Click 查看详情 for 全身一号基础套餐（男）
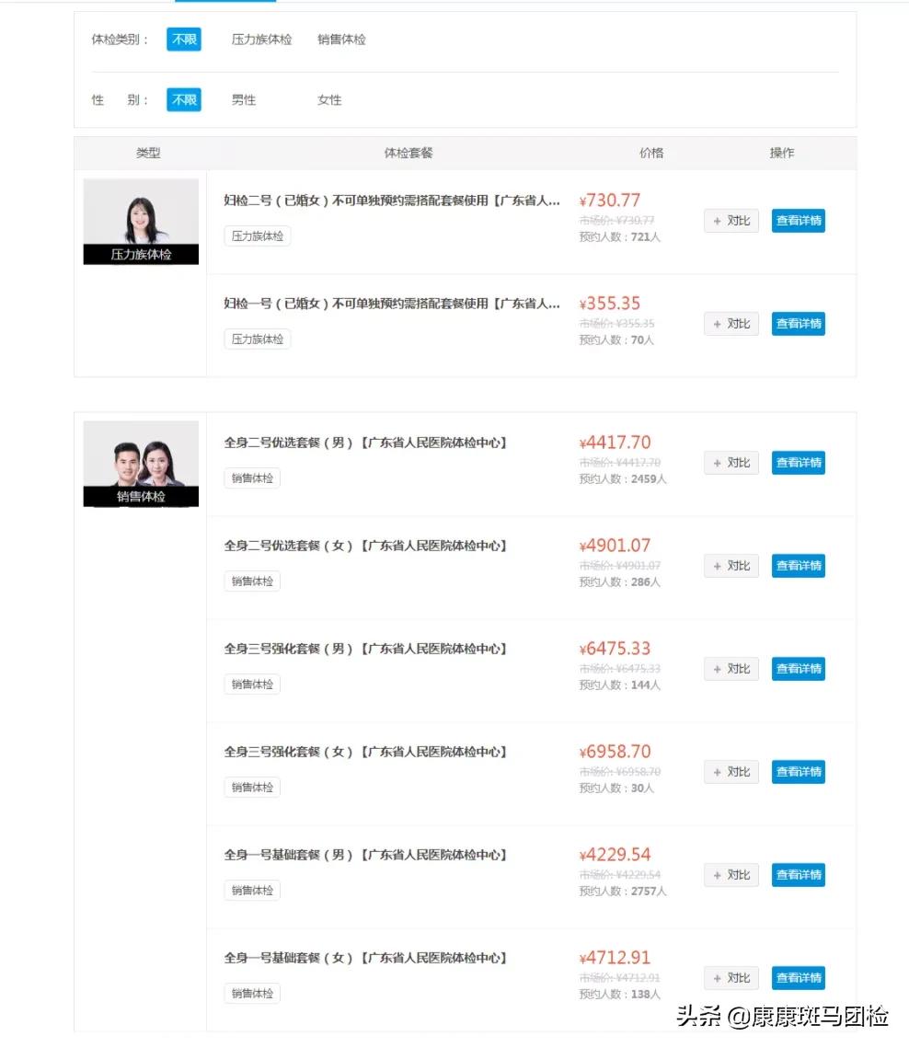The image size is (909, 1048). 798,875
